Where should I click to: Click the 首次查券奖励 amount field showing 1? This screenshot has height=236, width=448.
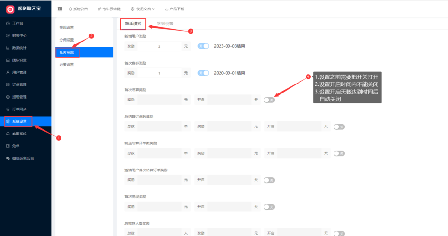159,73
